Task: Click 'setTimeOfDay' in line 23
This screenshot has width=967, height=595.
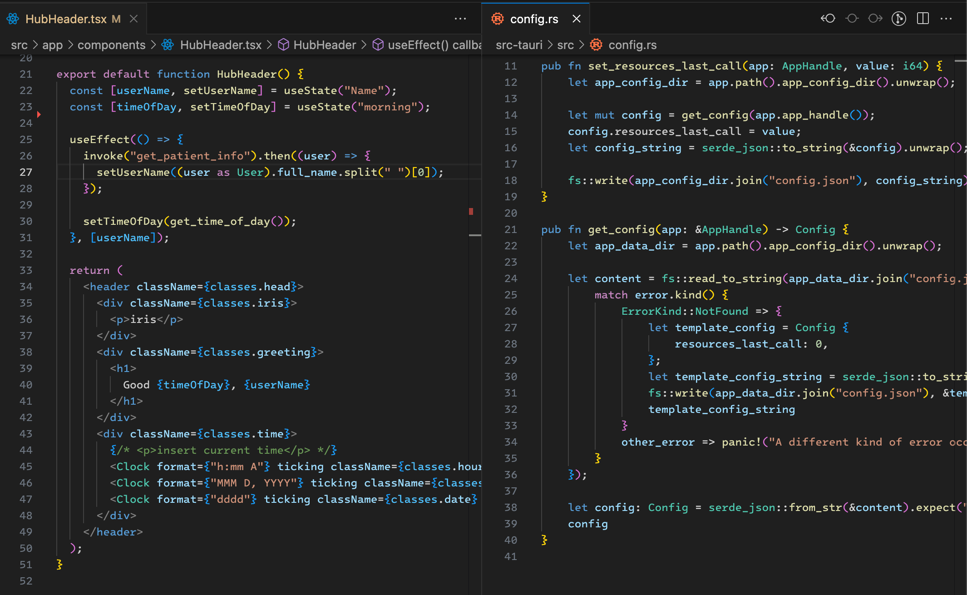Action: [230, 107]
